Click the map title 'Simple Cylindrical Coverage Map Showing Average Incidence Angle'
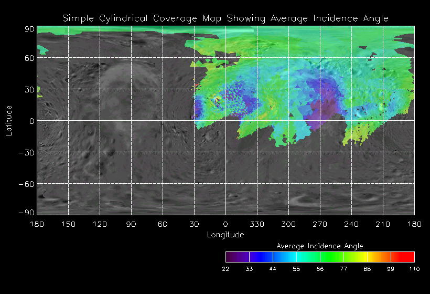Screen dimensions: 430x294 (225, 18)
